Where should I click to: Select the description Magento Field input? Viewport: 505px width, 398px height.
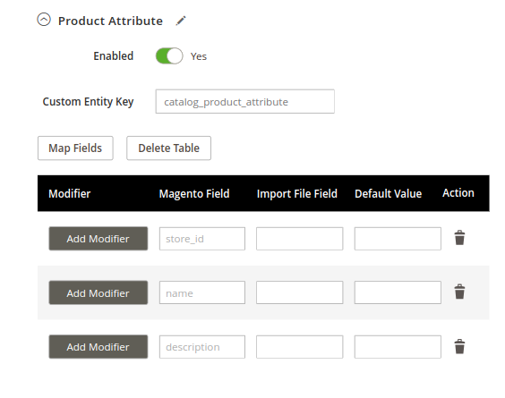[x=202, y=347]
